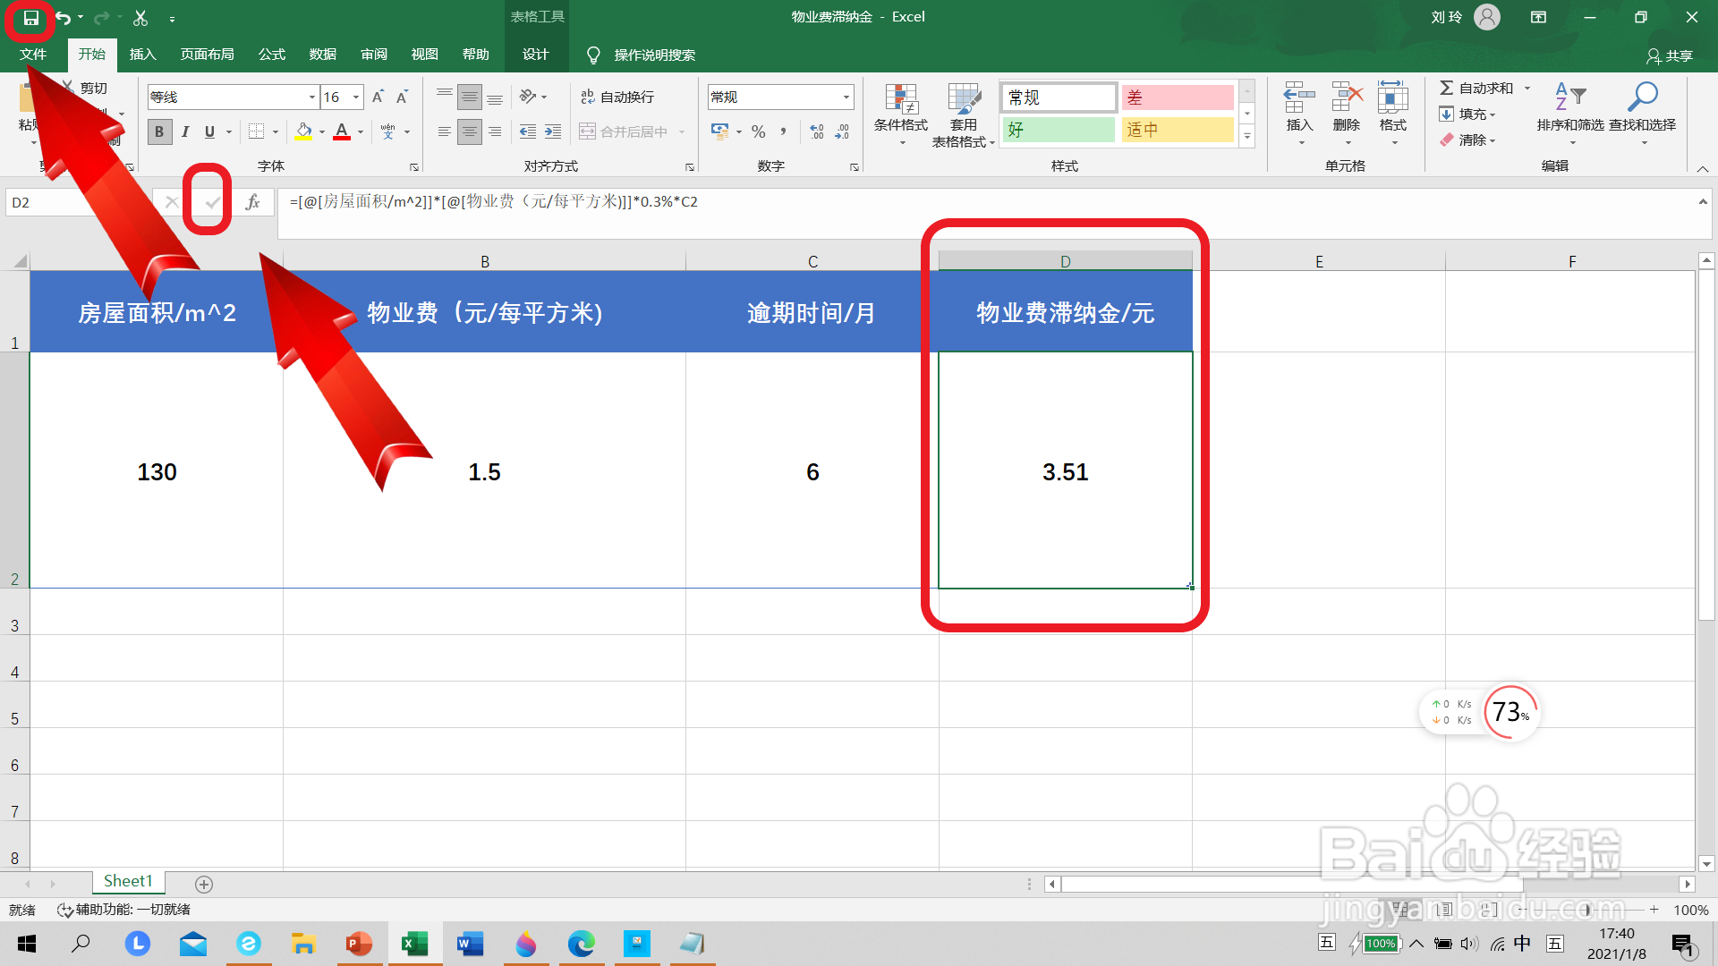Expand the formula bar
1718x966 pixels.
tap(1703, 202)
